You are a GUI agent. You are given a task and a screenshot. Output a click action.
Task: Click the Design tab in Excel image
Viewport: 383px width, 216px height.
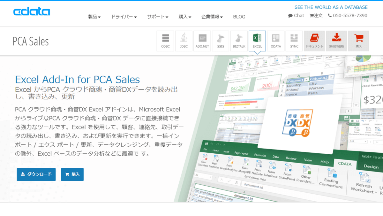click(x=371, y=166)
